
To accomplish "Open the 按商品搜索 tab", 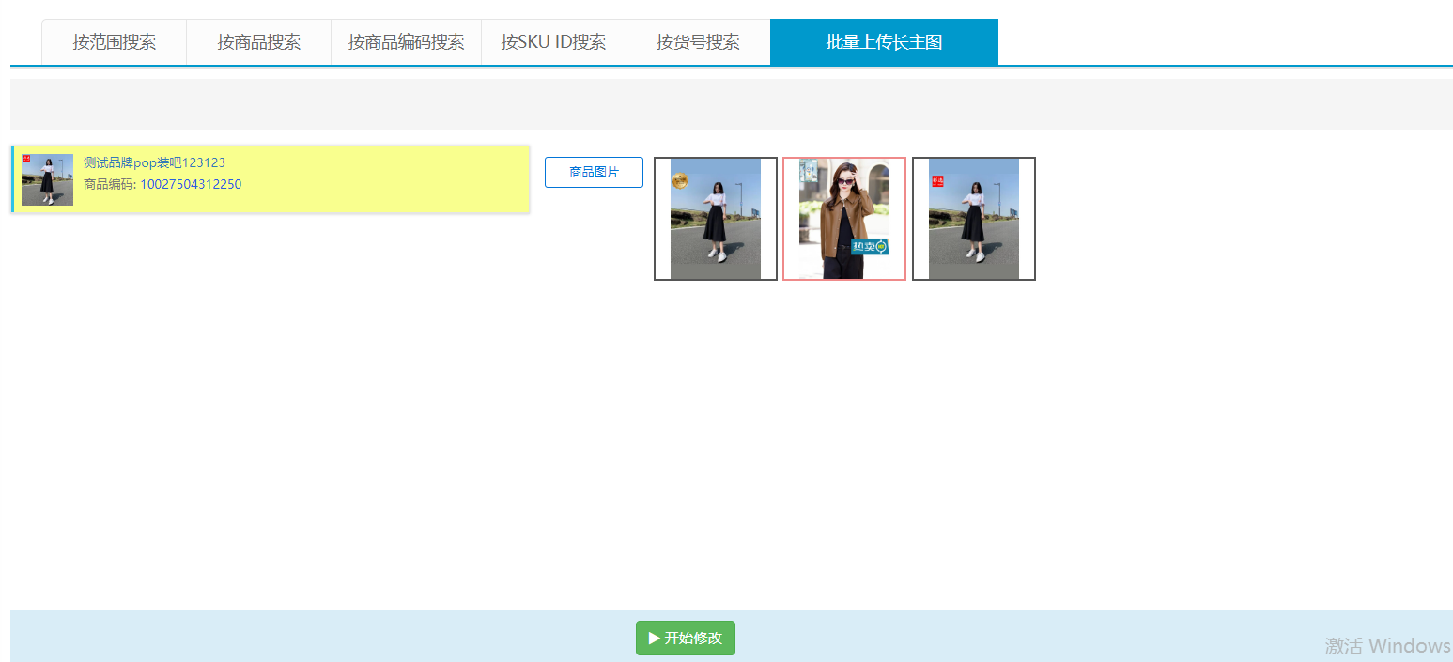I will tap(258, 42).
